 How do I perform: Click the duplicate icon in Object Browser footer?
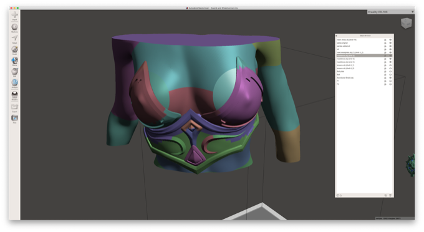[x=385, y=195]
